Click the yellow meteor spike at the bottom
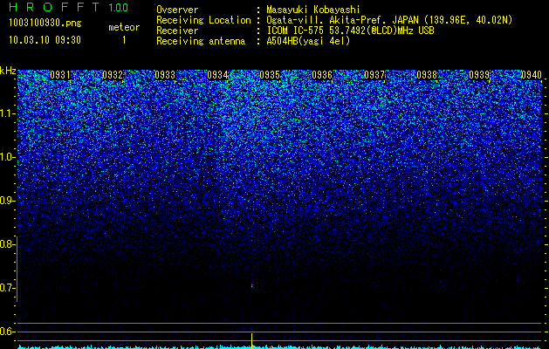 pos(251,339)
